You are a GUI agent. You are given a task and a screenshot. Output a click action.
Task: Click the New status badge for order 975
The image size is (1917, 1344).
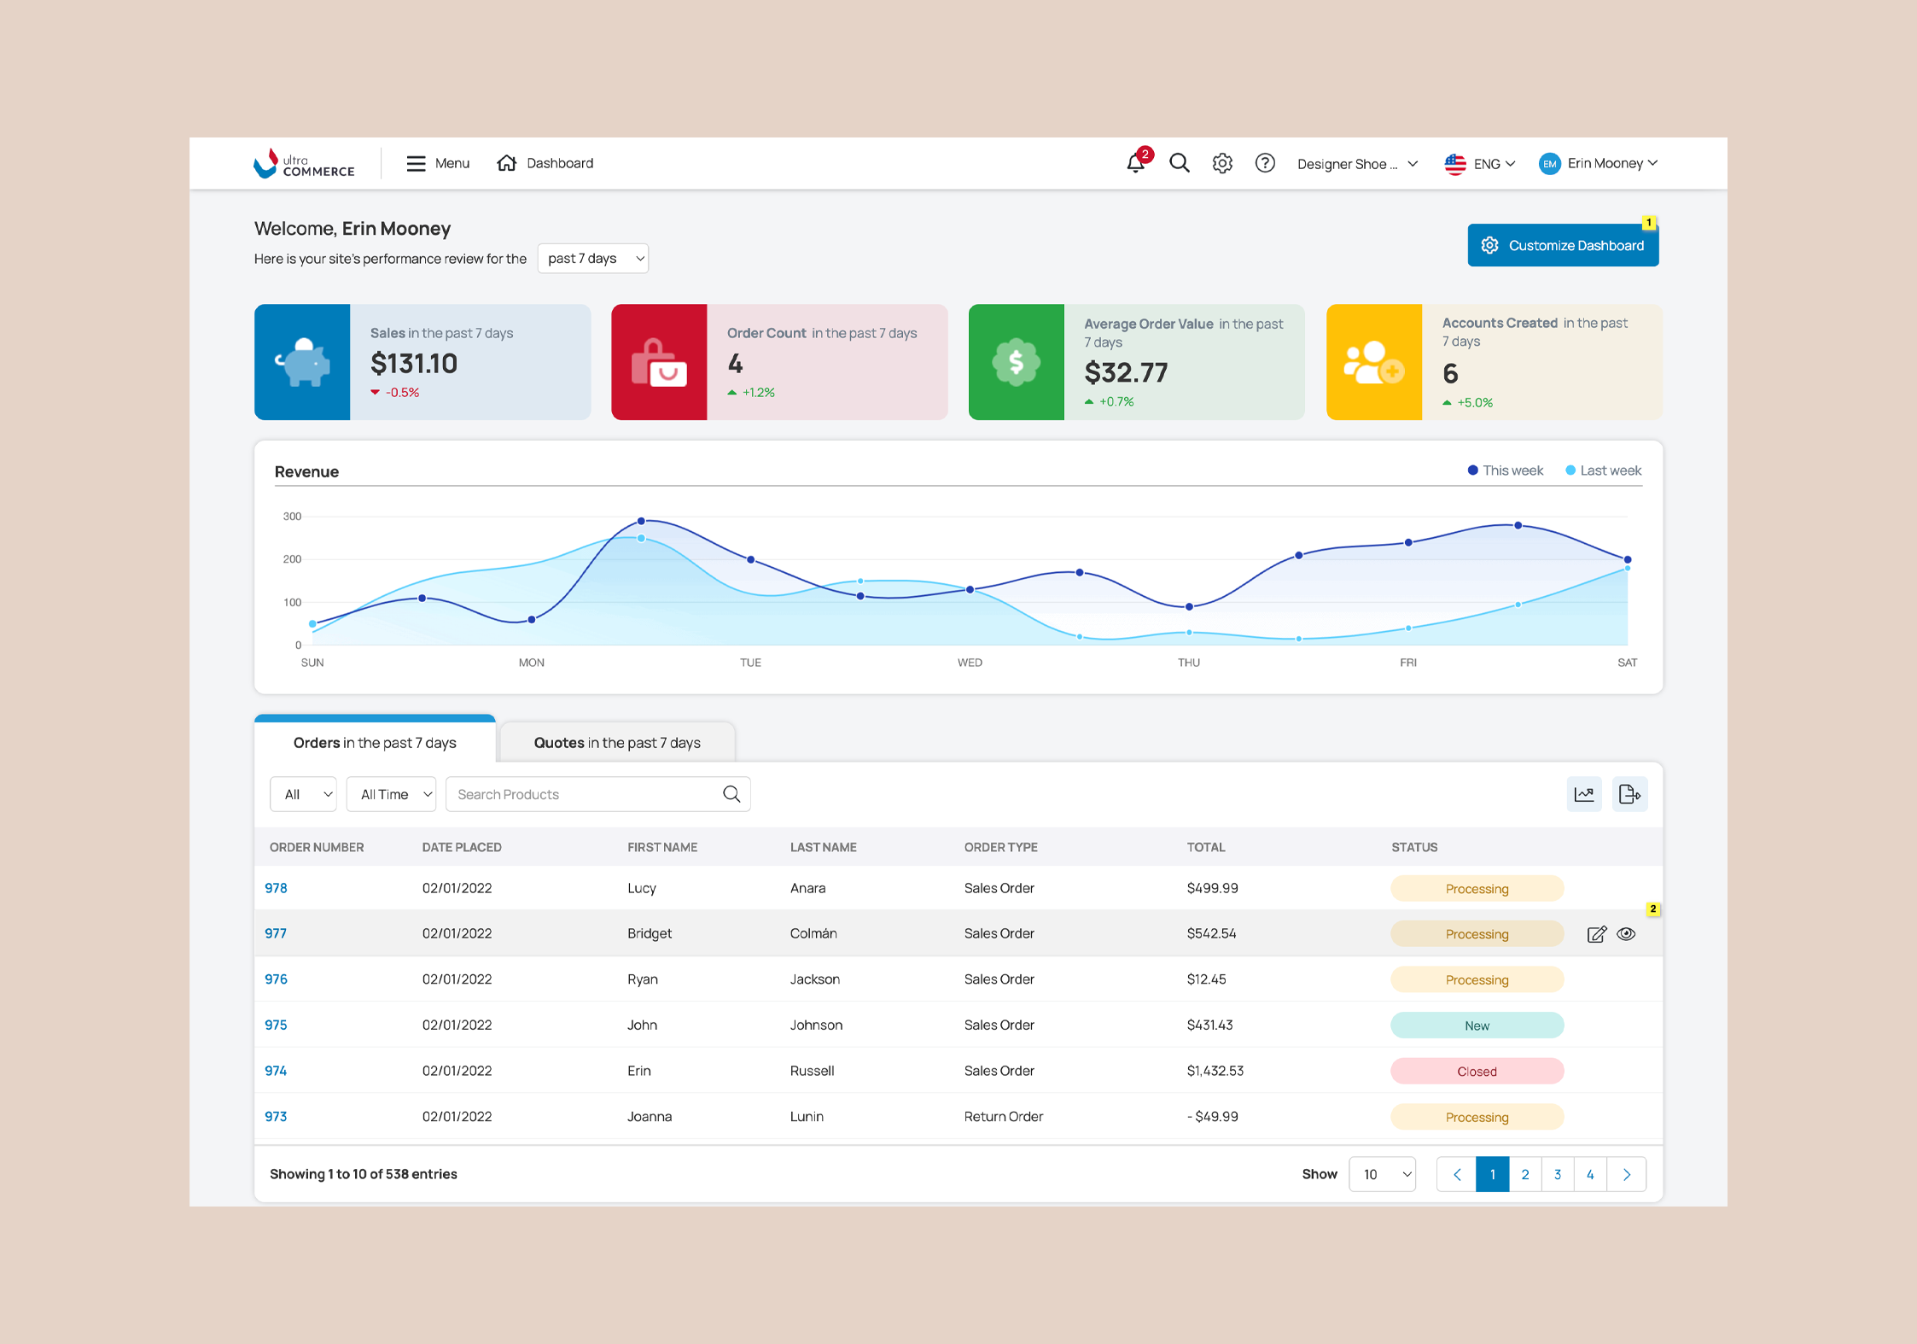(1477, 1026)
